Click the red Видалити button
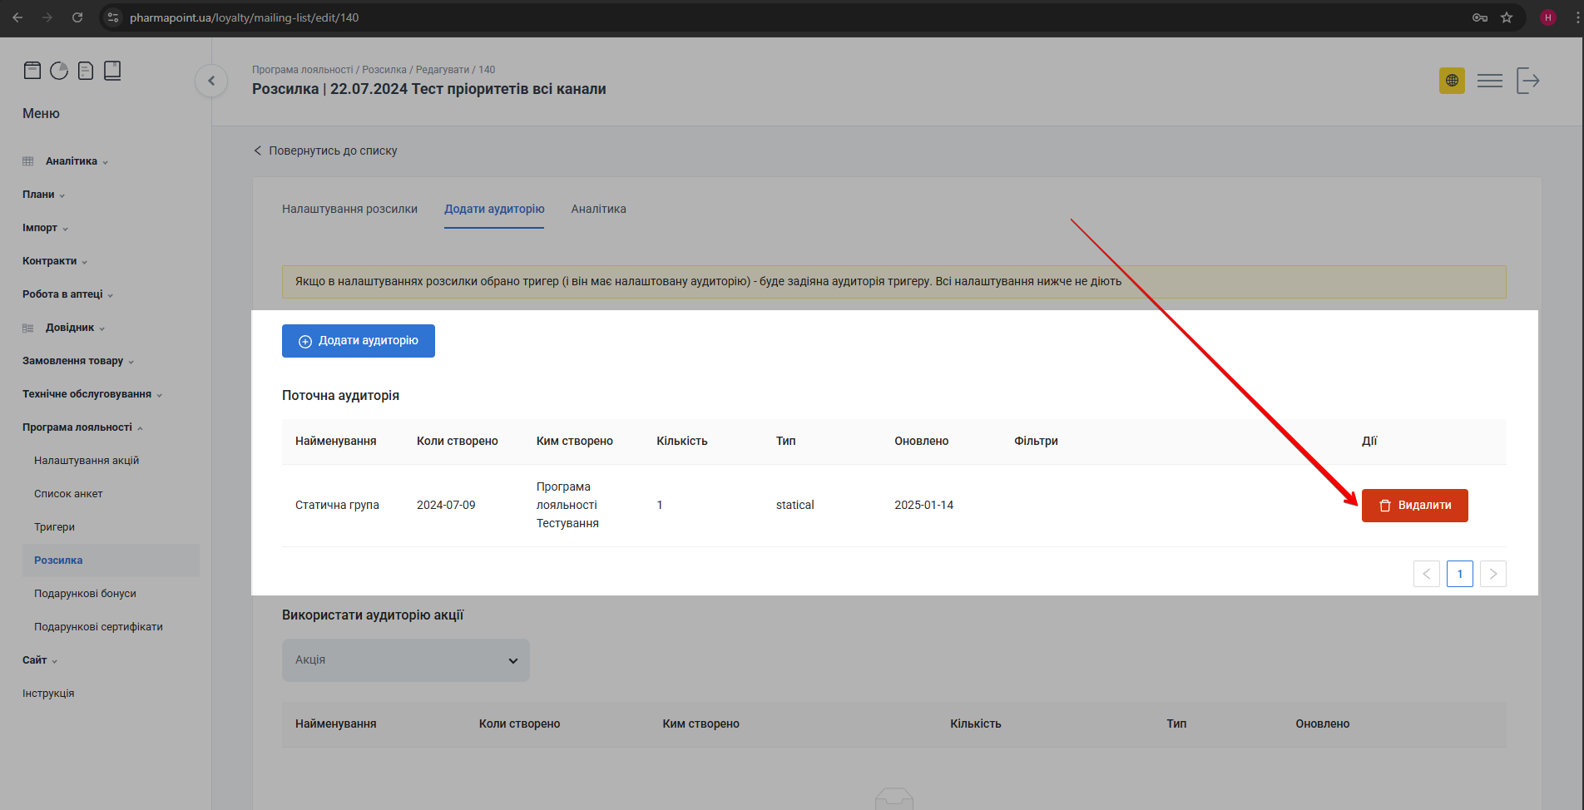The width and height of the screenshot is (1584, 810). click(x=1415, y=506)
